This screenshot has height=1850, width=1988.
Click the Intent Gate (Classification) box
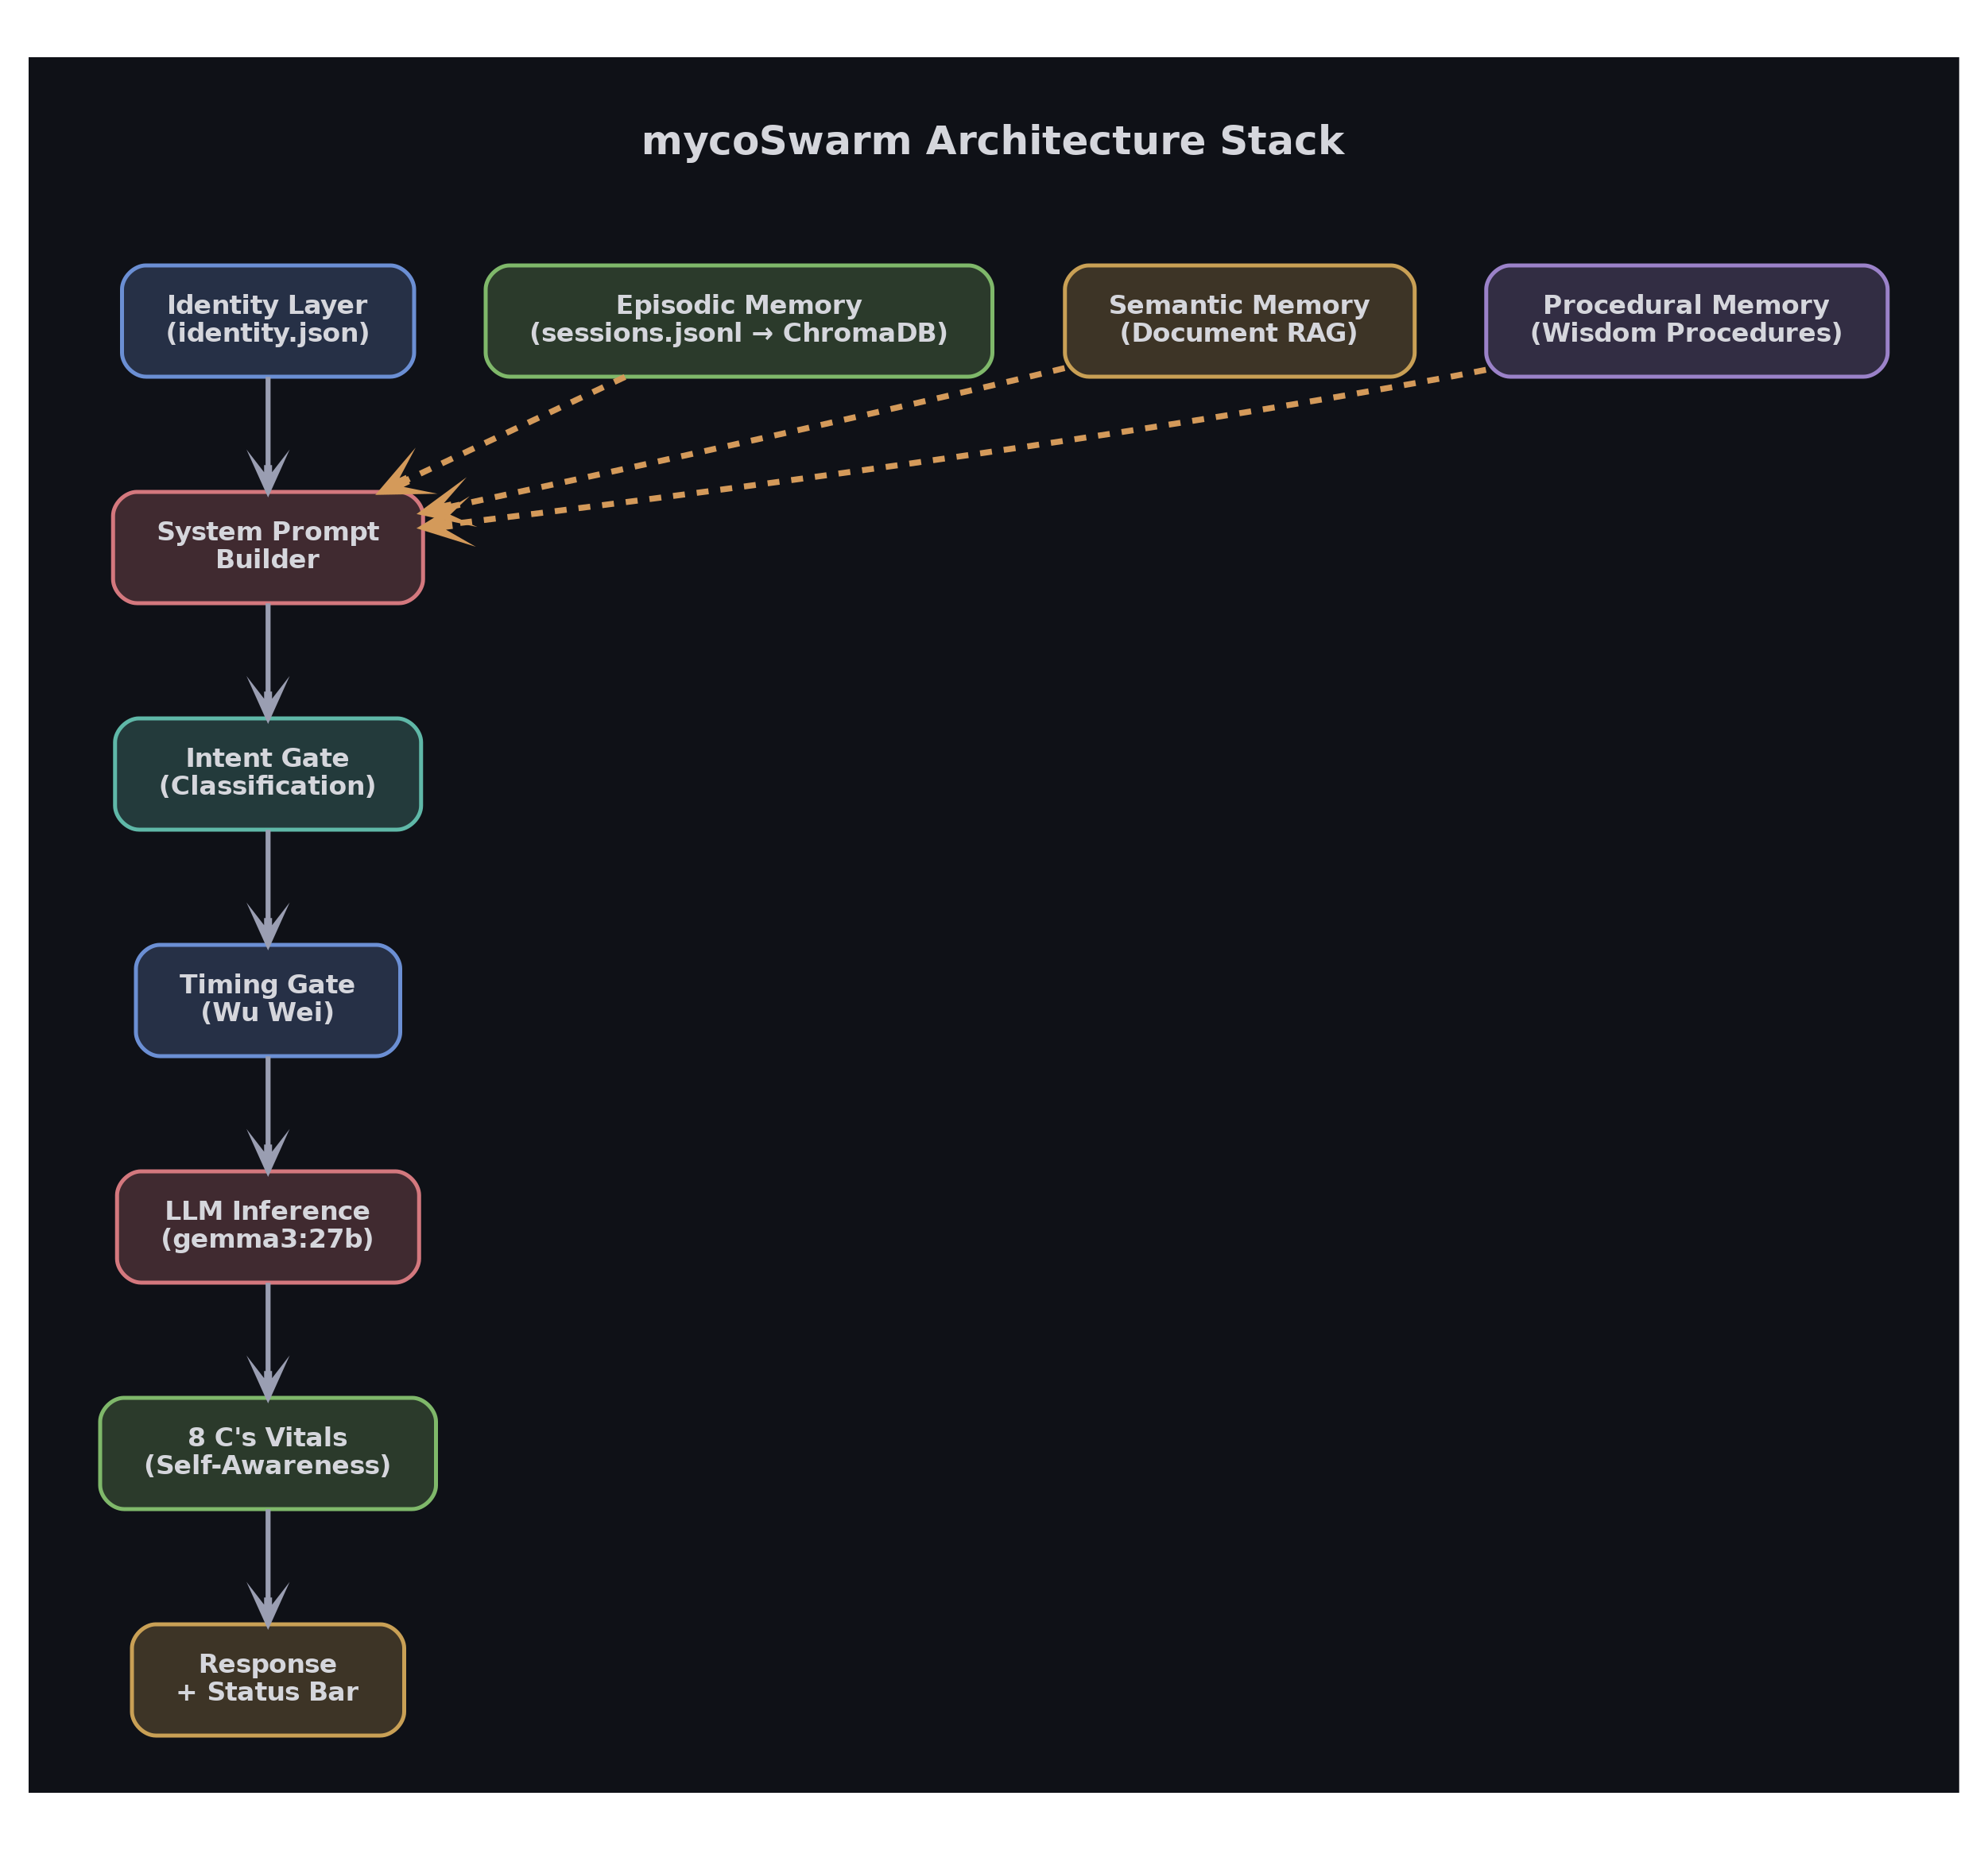(267, 773)
